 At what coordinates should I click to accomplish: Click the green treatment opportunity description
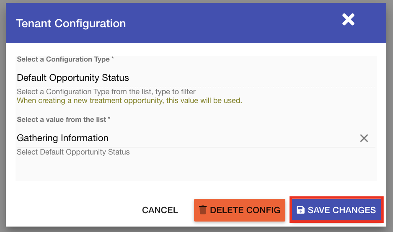point(129,101)
